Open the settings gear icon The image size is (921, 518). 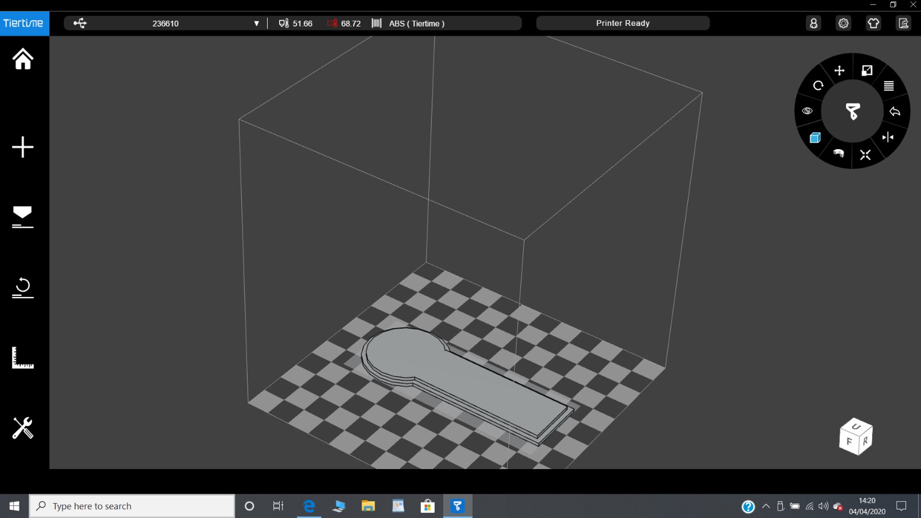click(843, 23)
